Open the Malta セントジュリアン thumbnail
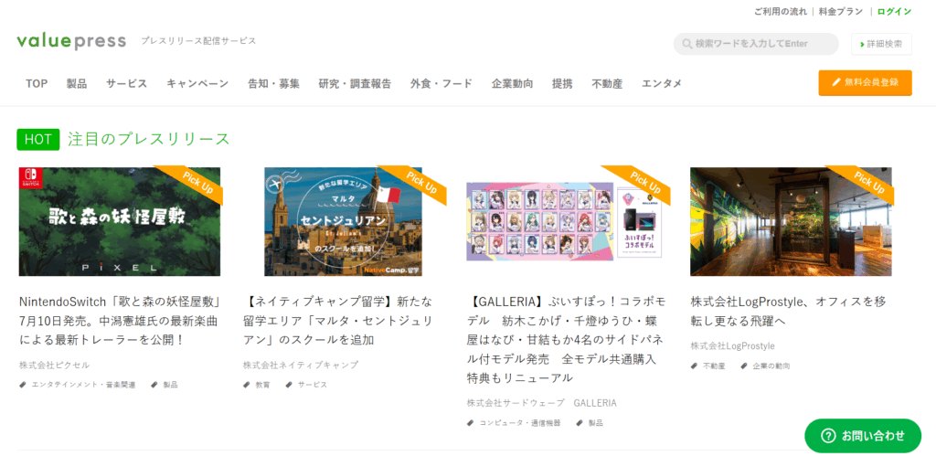 pyautogui.click(x=344, y=221)
